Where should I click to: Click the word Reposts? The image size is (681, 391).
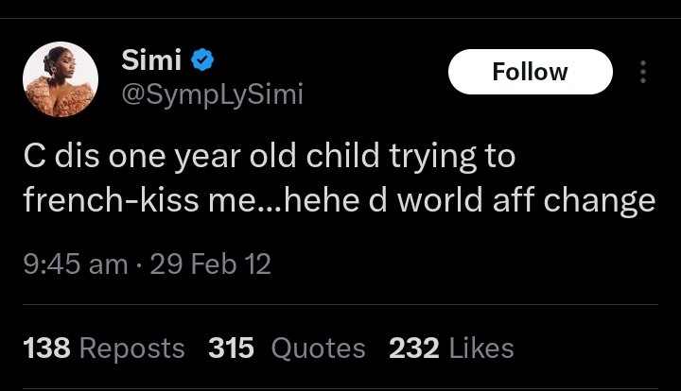(132, 348)
